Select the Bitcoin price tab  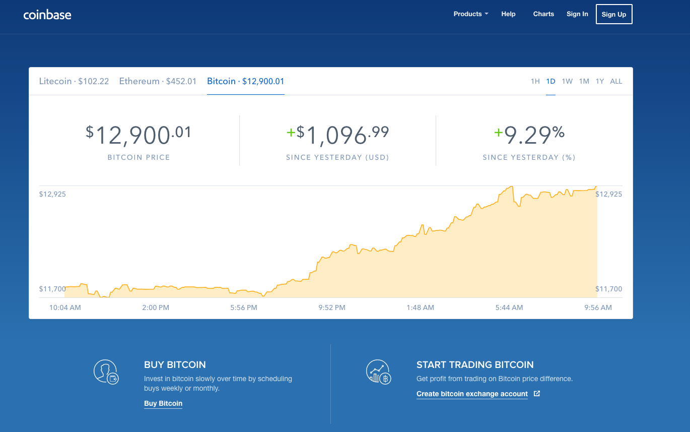click(x=246, y=81)
